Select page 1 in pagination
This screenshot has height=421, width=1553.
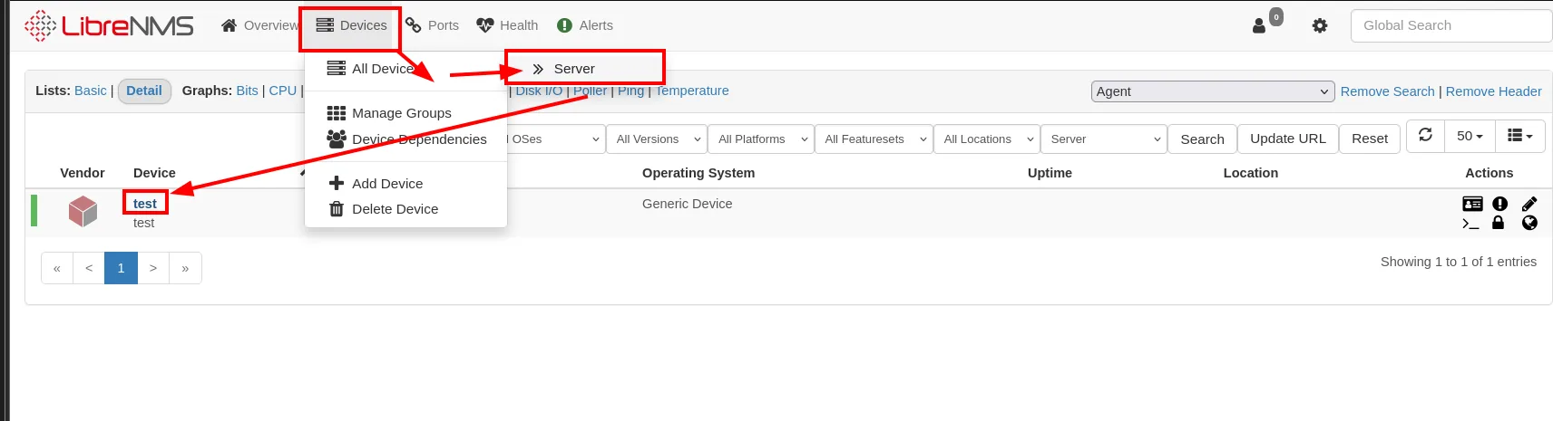pyautogui.click(x=121, y=268)
